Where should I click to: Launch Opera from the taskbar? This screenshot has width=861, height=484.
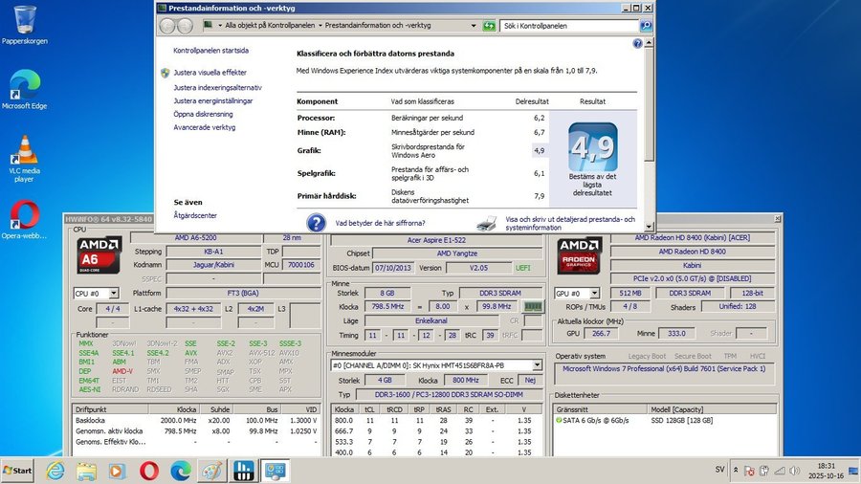click(x=148, y=471)
